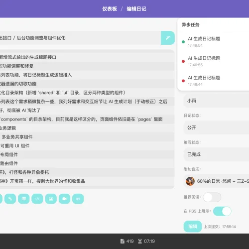The width and height of the screenshot is (249, 249).
Task: Click the diary title field ending 后台功能调整与组件优化
Action: [x=80, y=38]
